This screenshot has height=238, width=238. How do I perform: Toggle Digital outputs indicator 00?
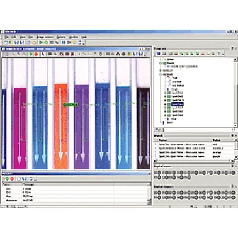click(x=159, y=193)
